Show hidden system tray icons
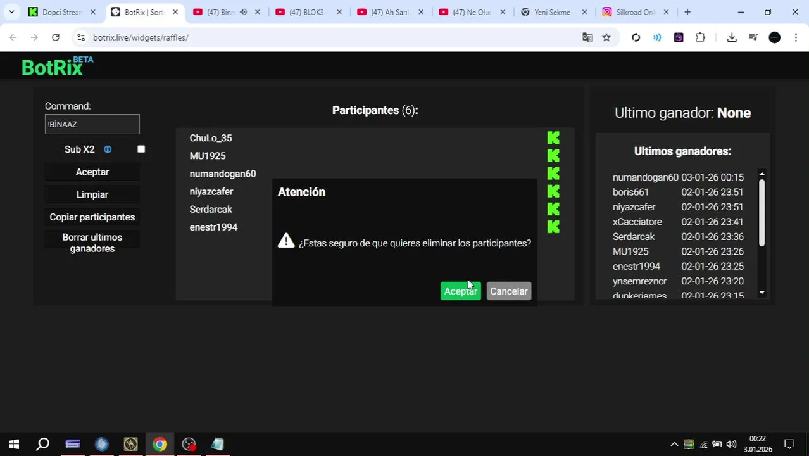Screen dimensions: 809x456 tap(675, 445)
